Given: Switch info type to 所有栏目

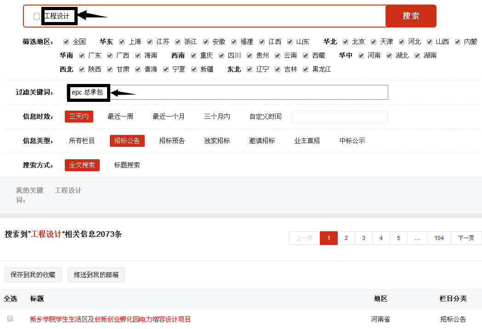Looking at the screenshot, I should 82,141.
